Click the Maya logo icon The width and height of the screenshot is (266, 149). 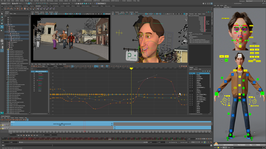(x=2, y=113)
